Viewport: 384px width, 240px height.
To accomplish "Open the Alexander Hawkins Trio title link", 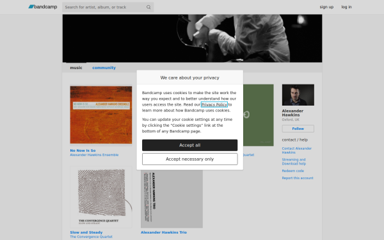I will click(x=164, y=232).
